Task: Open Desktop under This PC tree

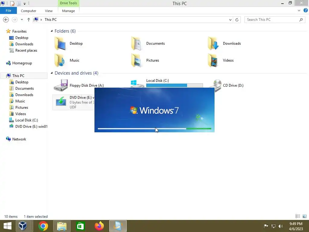Action: [x=22, y=82]
